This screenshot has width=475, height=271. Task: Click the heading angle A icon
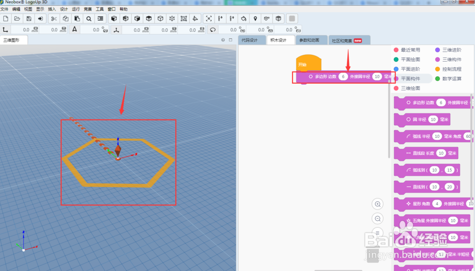[x=75, y=29]
